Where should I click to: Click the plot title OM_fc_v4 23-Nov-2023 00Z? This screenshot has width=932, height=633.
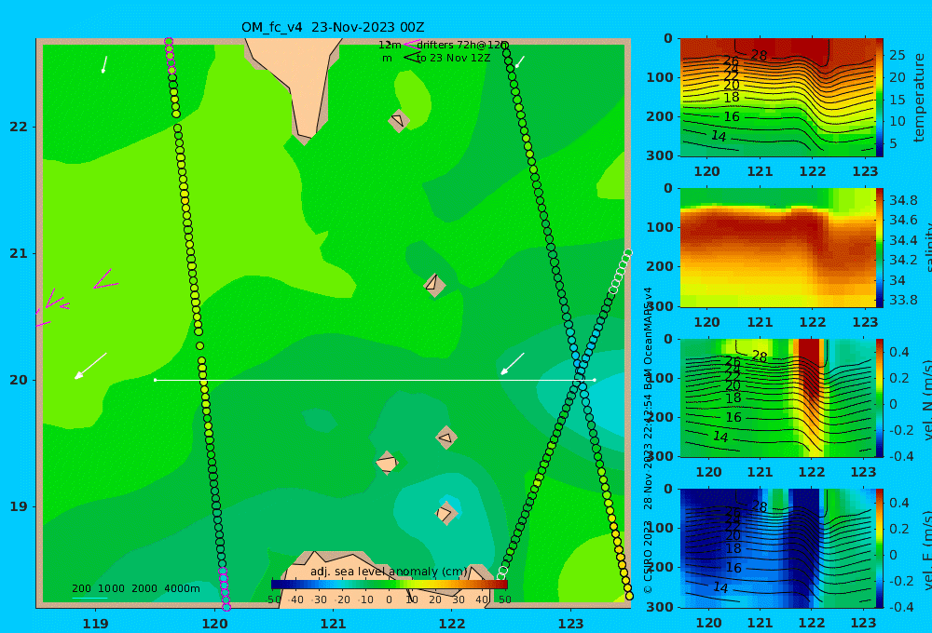coord(333,27)
